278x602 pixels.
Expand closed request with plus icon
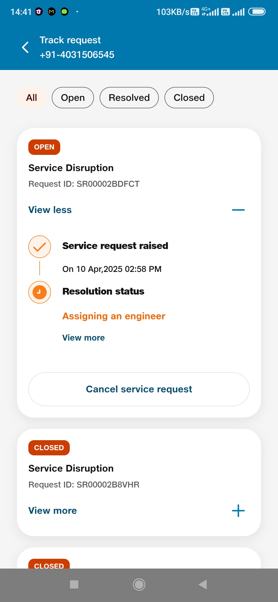click(x=238, y=511)
